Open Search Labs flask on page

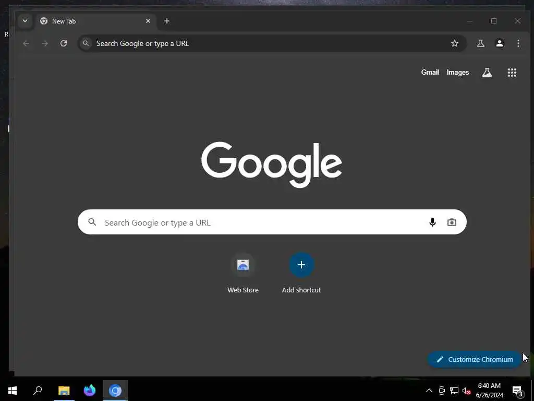click(487, 72)
